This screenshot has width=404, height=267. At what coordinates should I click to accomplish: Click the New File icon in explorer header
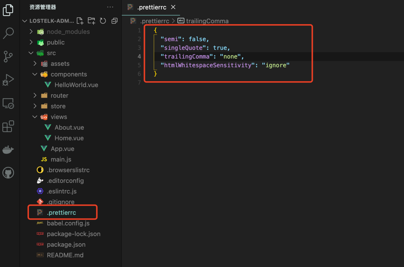pyautogui.click(x=80, y=21)
